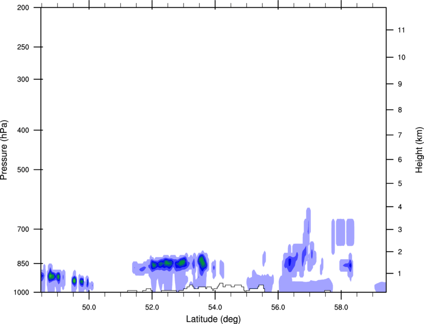Viewport: 424px width, 324px height.
Task: Click the 1000 hPa pressure tick label
Action: 21,293
